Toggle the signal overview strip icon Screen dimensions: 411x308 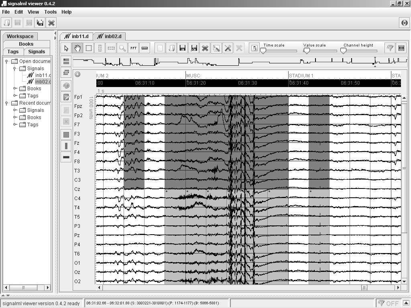pyautogui.click(x=66, y=61)
